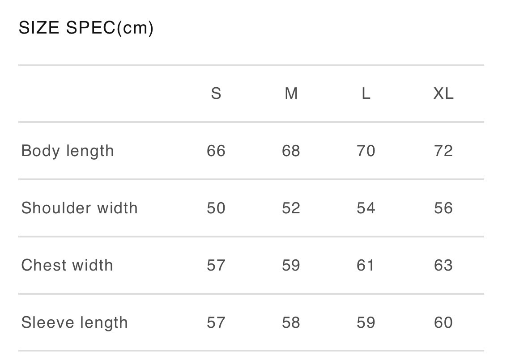Viewport: 511px width, 360px height.
Task: Click Body length value 72 for XL
Action: (443, 151)
